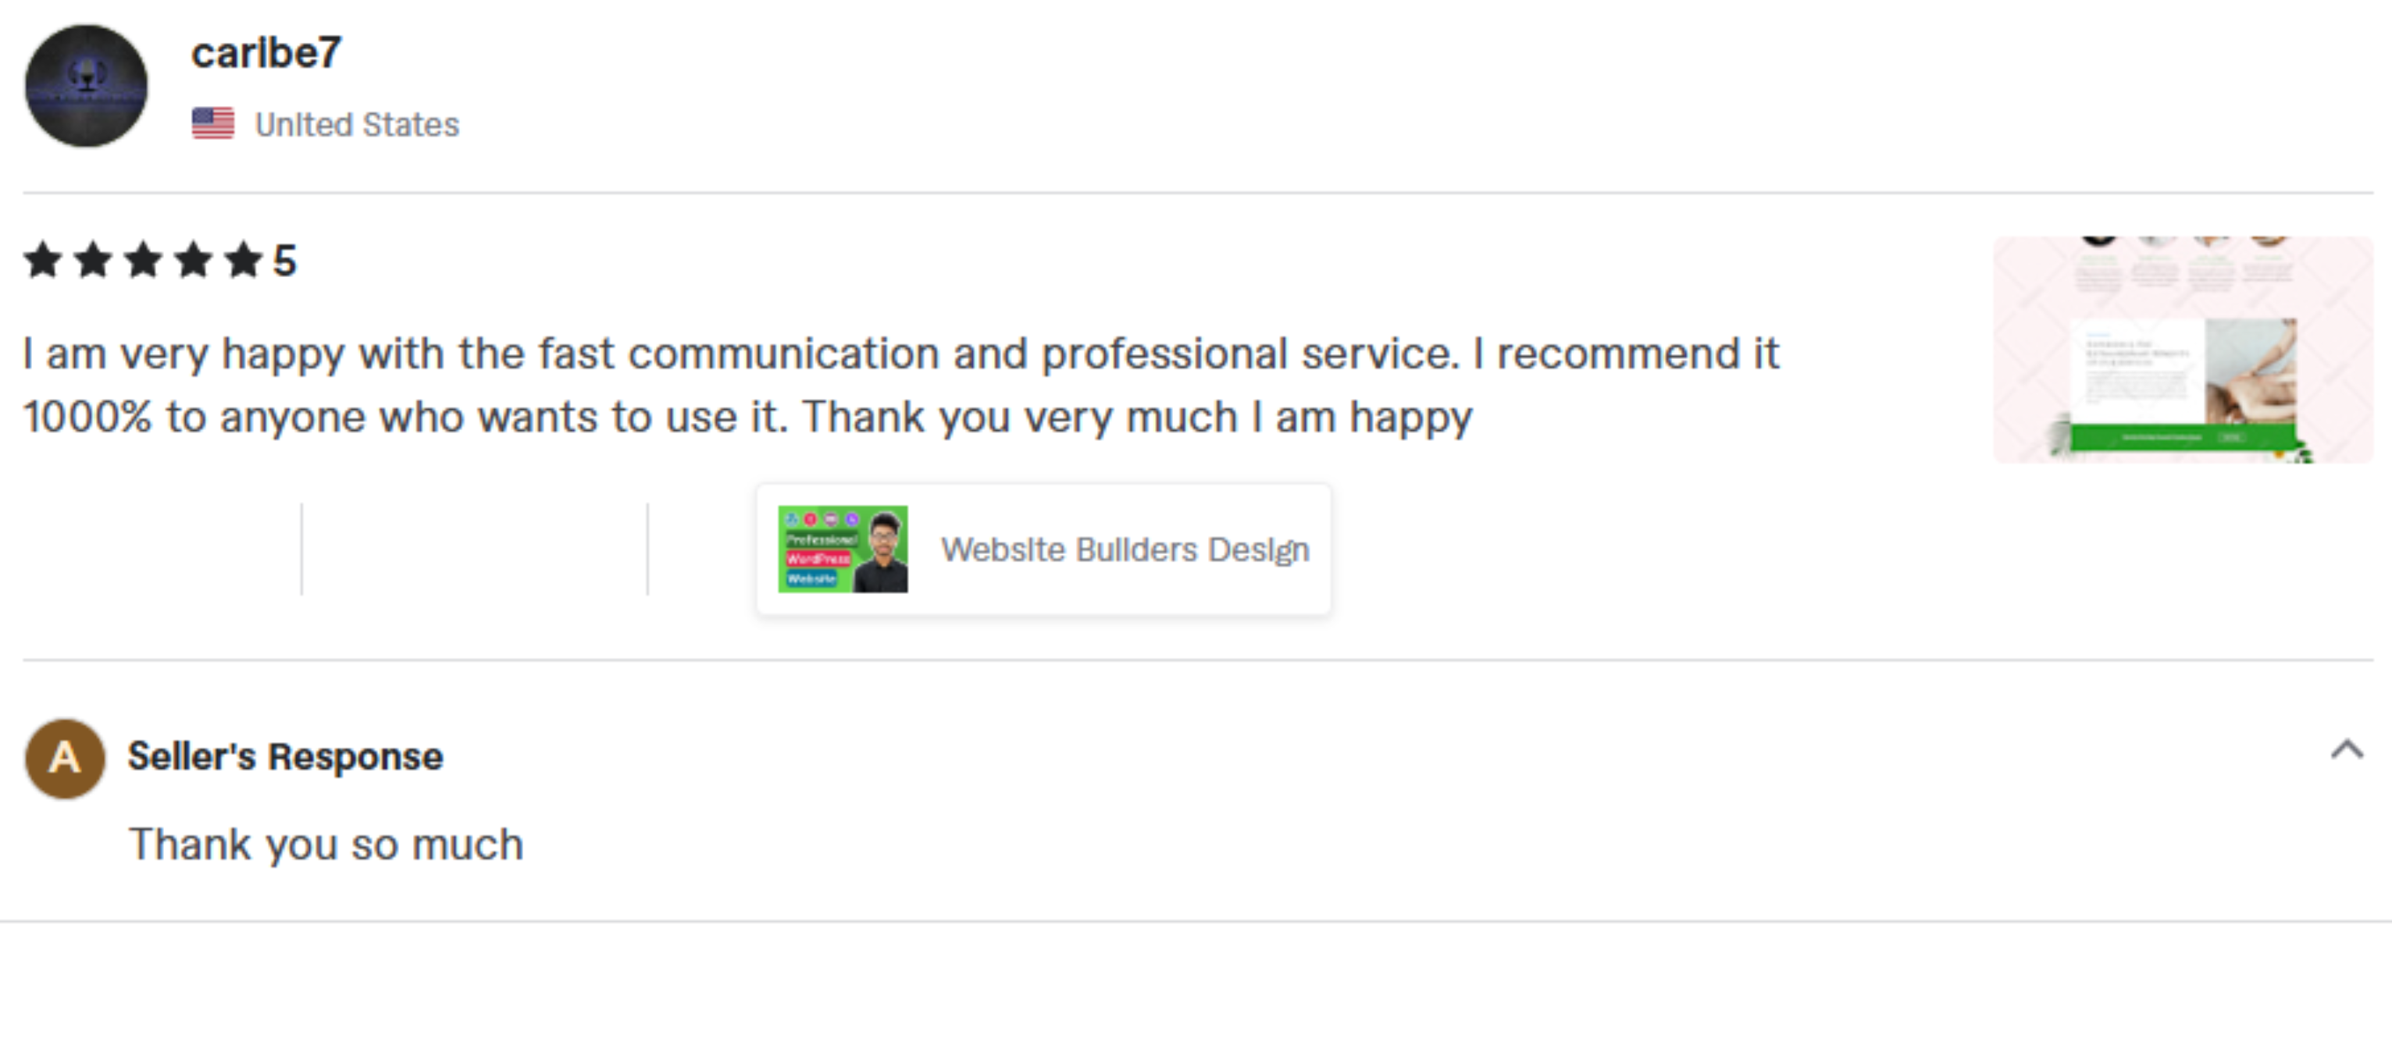This screenshot has width=2392, height=1049.
Task: Click the fifth rating star
Action: [x=244, y=261]
